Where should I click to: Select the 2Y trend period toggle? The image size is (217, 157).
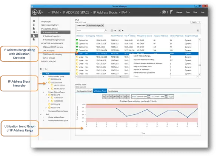[x=125, y=97]
